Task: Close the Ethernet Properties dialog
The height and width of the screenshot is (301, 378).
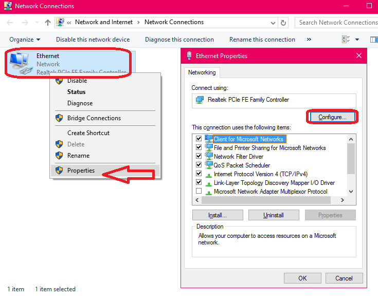Action: point(359,55)
